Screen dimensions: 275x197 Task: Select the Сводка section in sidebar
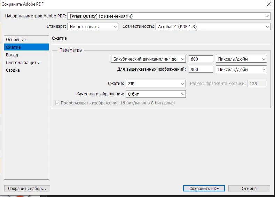(26, 70)
